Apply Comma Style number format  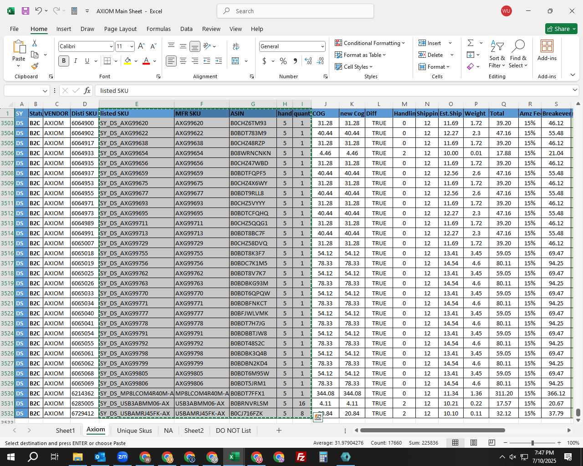(x=295, y=61)
